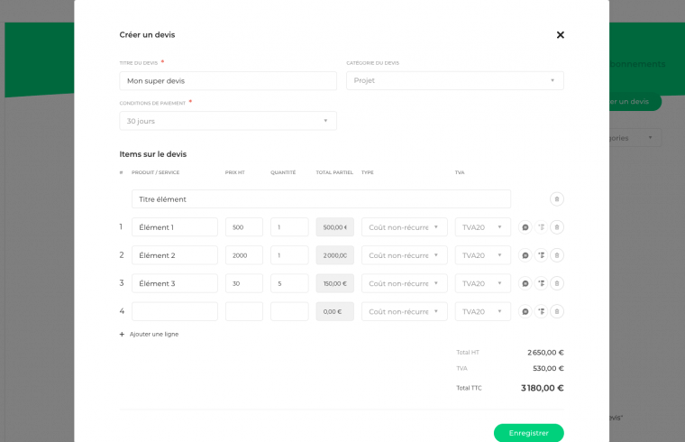Click the Quantité field for Élément 2
The width and height of the screenshot is (685, 442).
click(289, 255)
